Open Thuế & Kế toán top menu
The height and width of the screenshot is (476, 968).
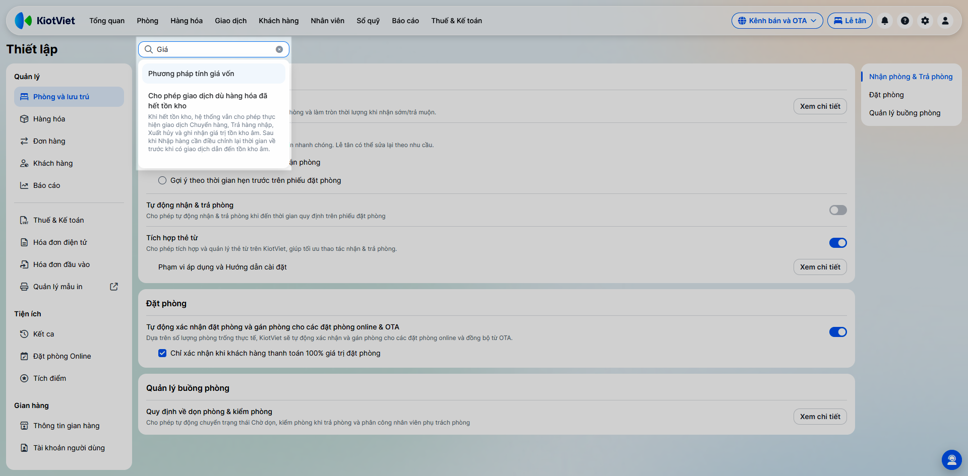click(x=457, y=21)
